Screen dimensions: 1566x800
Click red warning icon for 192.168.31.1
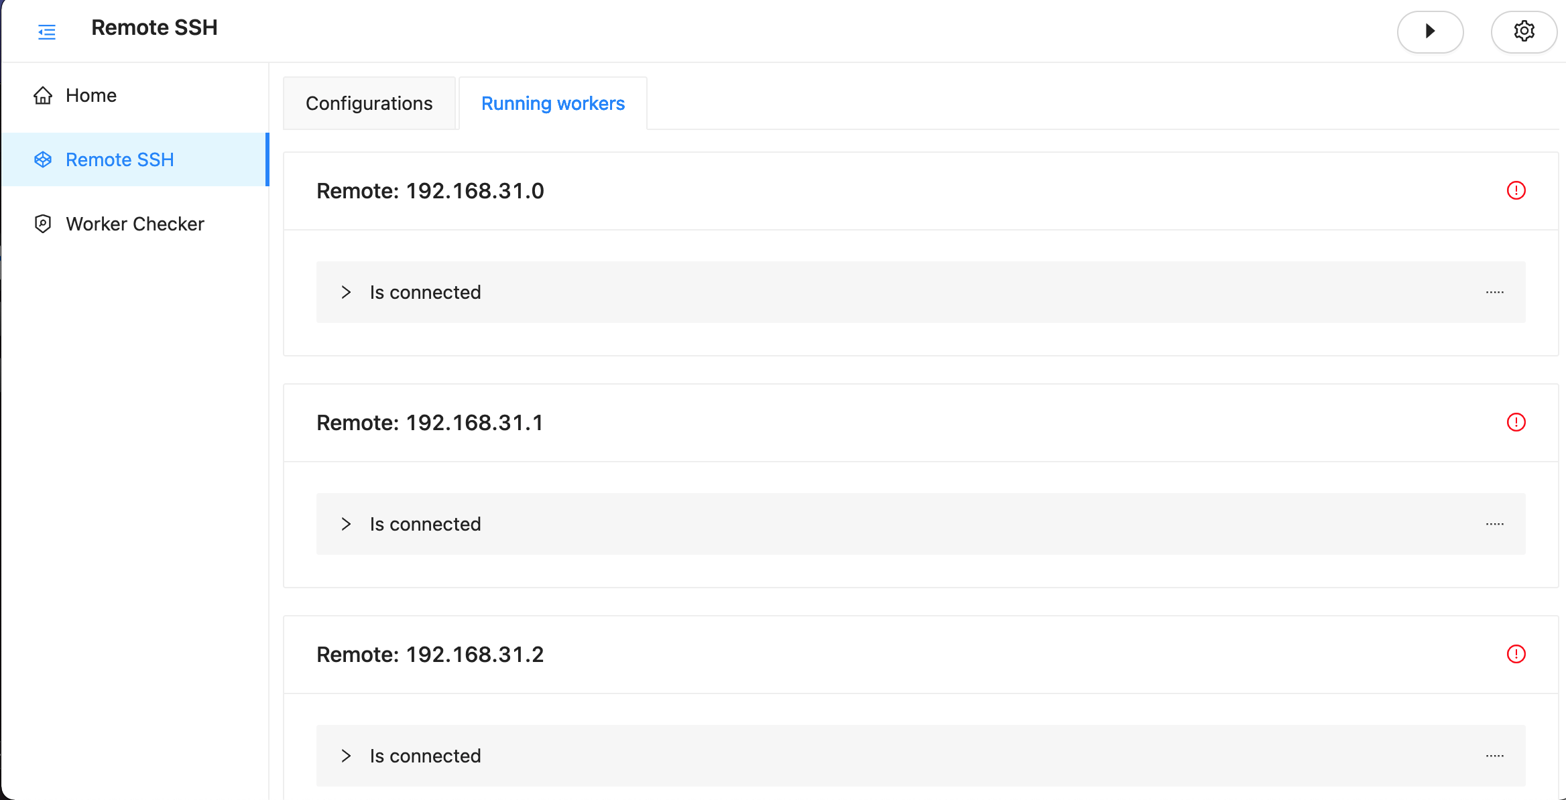tap(1516, 423)
